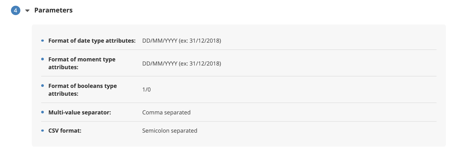Select the "Format of moment type attributes" label
472x155 pixels.
(82, 63)
